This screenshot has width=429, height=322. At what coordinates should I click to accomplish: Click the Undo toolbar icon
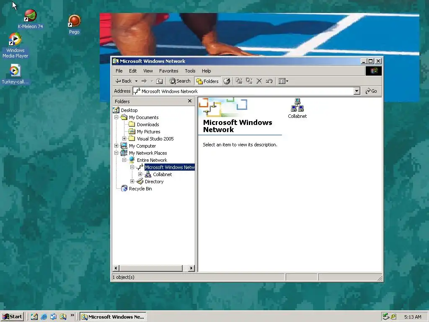point(269,81)
